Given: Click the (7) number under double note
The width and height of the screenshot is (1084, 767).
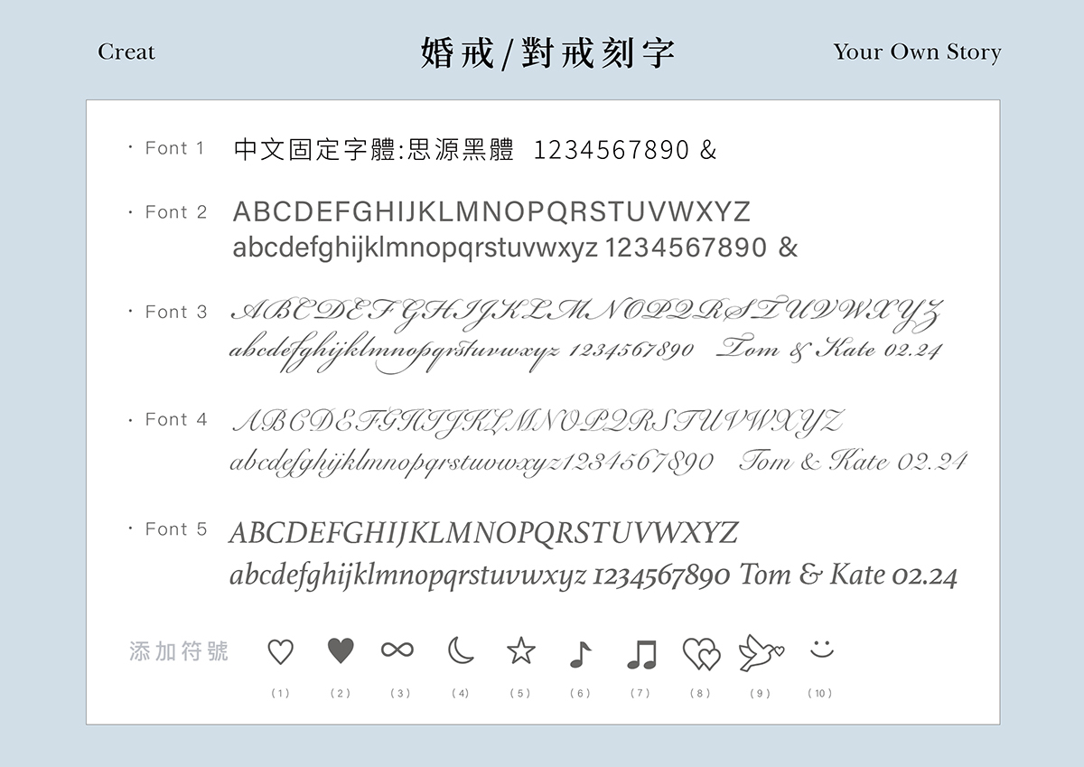Looking at the screenshot, I should (x=640, y=693).
